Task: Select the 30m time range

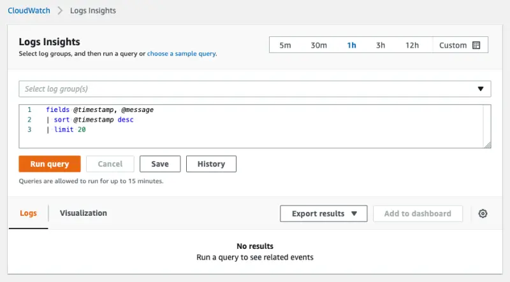Action: [319, 45]
